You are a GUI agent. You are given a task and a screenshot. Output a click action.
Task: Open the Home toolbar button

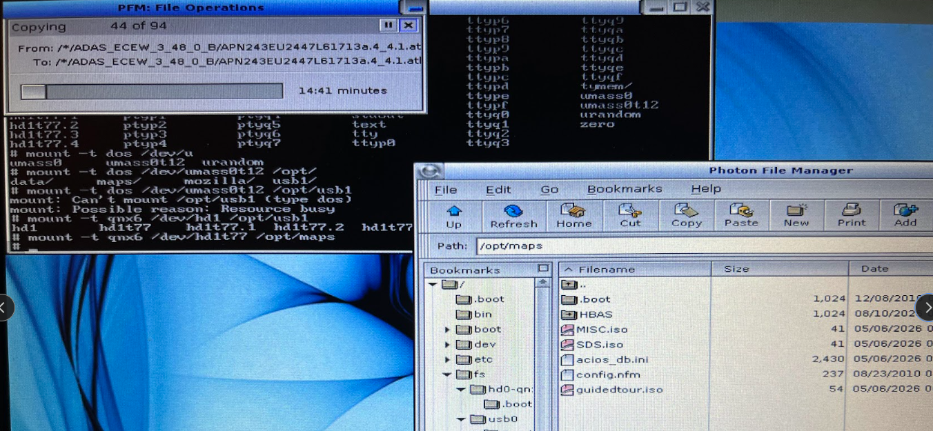573,215
